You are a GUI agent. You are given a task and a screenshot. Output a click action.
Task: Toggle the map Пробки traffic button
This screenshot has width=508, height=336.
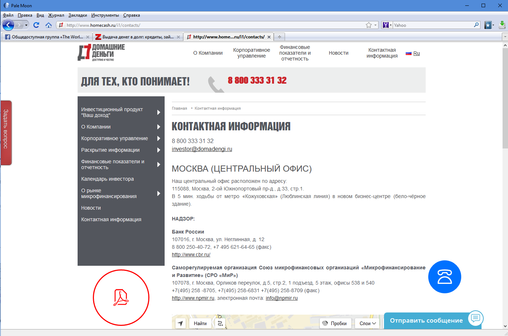pos(335,323)
